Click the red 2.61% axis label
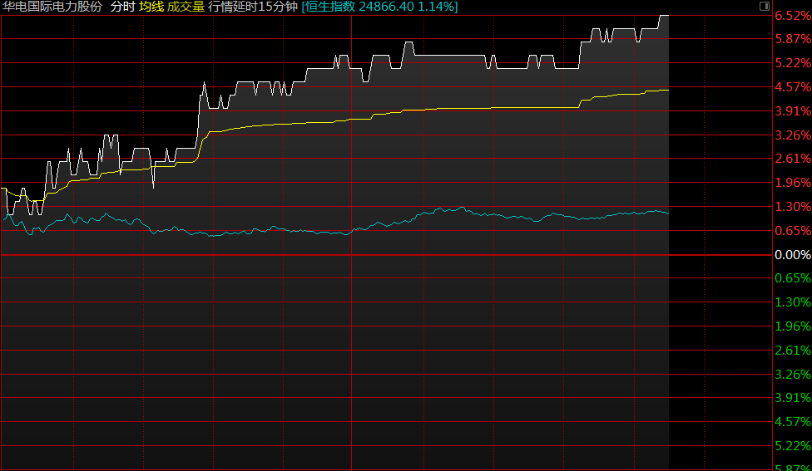The width and height of the screenshot is (812, 471). (x=792, y=159)
